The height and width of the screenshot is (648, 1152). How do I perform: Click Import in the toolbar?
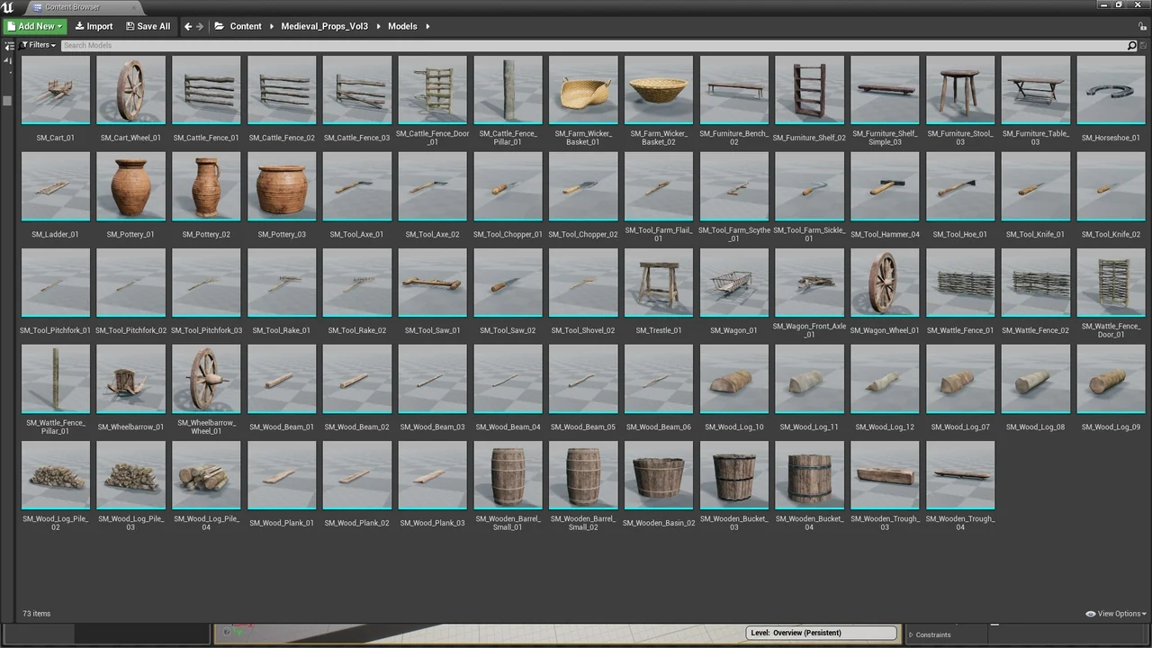tap(94, 26)
